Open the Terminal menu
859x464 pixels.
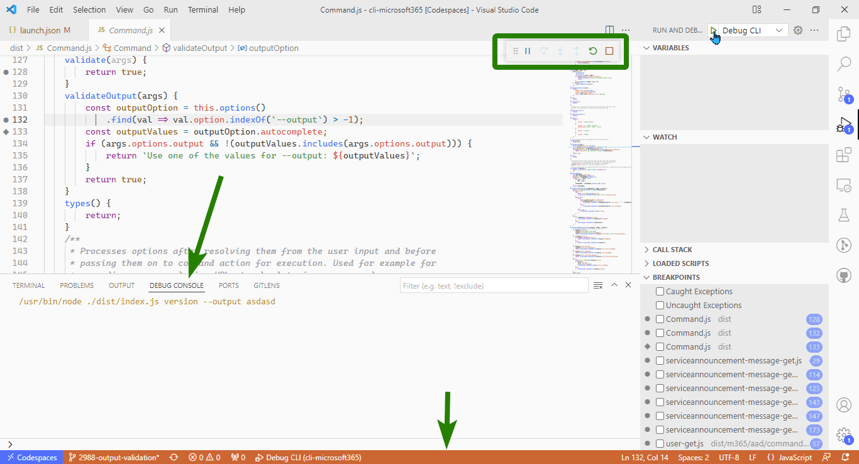click(x=203, y=10)
